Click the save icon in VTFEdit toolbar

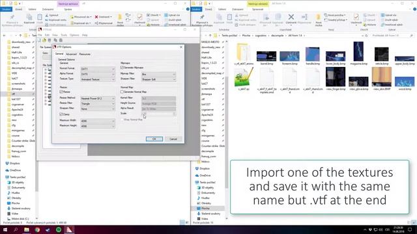point(50,40)
